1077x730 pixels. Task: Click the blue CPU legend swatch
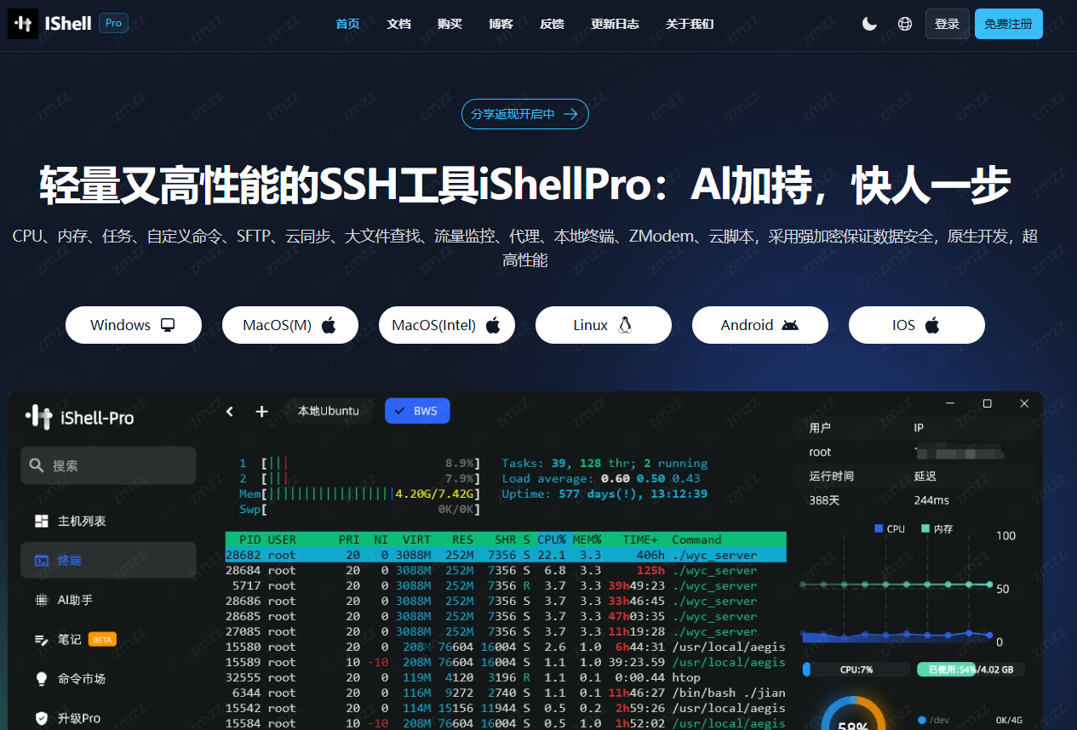coord(879,528)
